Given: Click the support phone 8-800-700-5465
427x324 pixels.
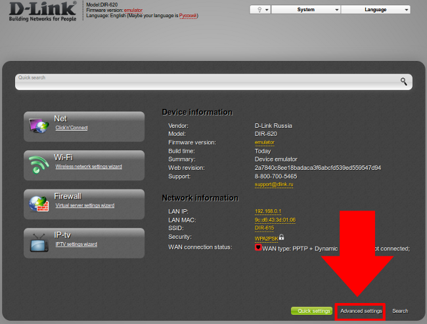Looking at the screenshot, I should (276, 176).
